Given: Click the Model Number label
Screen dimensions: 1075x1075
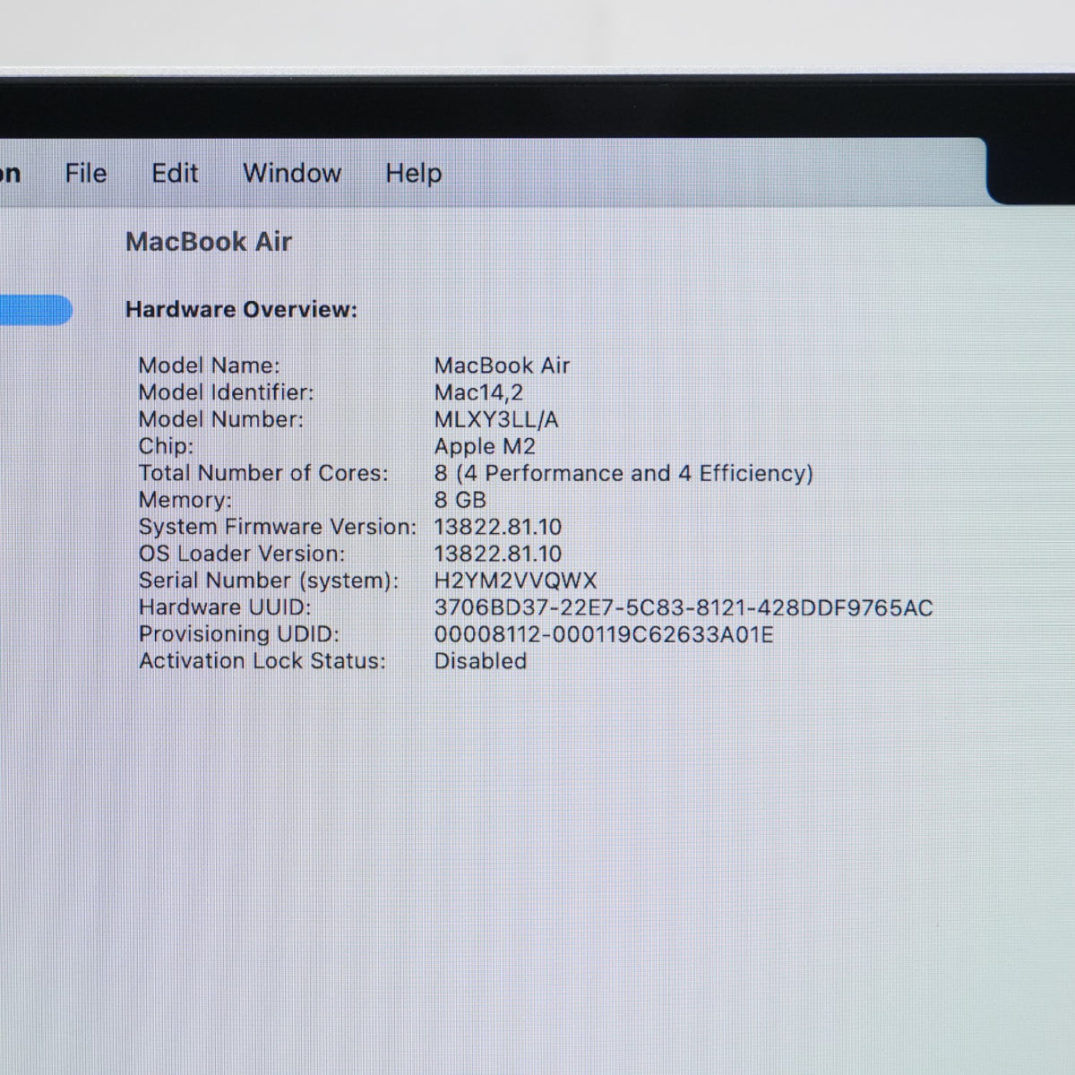Looking at the screenshot, I should point(220,419).
